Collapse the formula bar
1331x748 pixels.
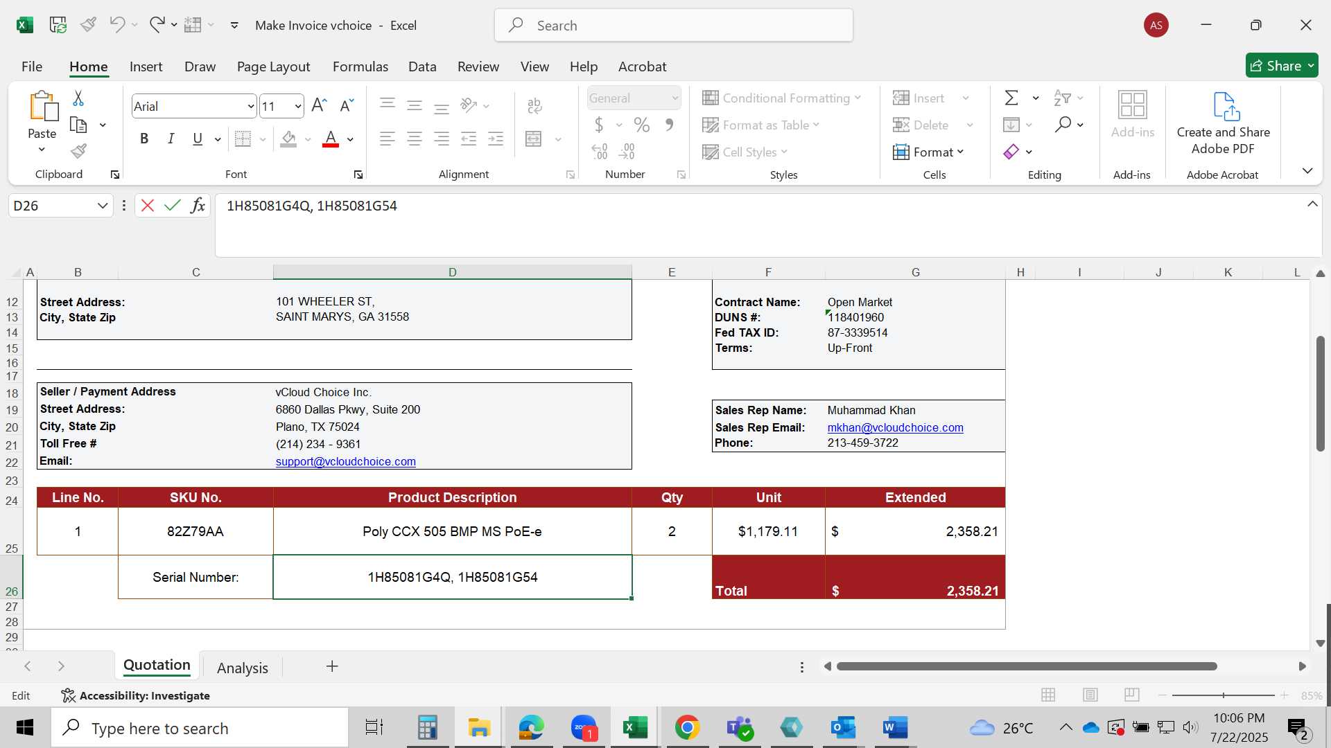pyautogui.click(x=1312, y=204)
